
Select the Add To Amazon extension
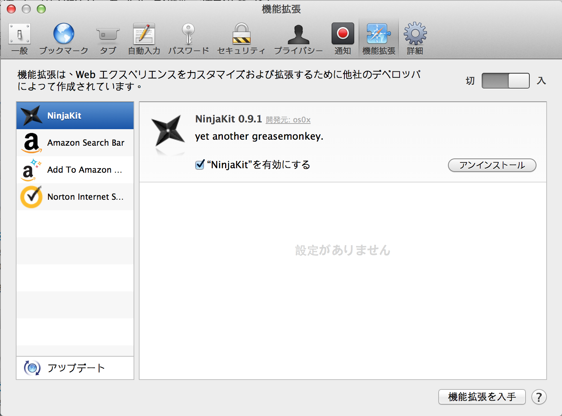tap(75, 170)
